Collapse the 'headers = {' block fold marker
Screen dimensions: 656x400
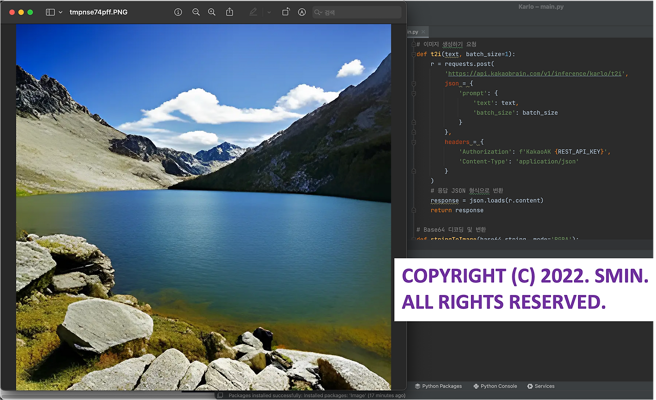coord(413,142)
